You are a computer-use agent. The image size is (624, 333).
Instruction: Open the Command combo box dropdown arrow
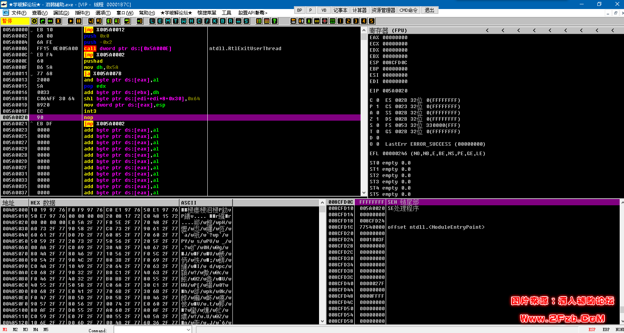[x=189, y=330]
